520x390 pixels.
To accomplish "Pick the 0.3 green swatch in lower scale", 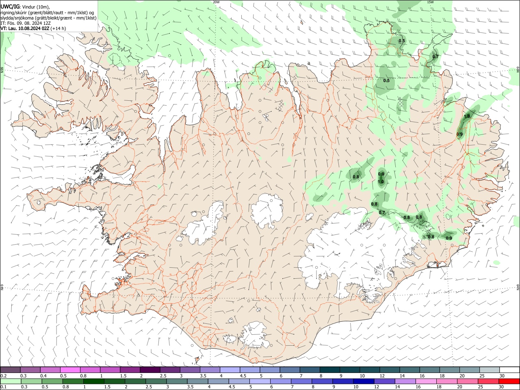I will [x=31, y=381].
